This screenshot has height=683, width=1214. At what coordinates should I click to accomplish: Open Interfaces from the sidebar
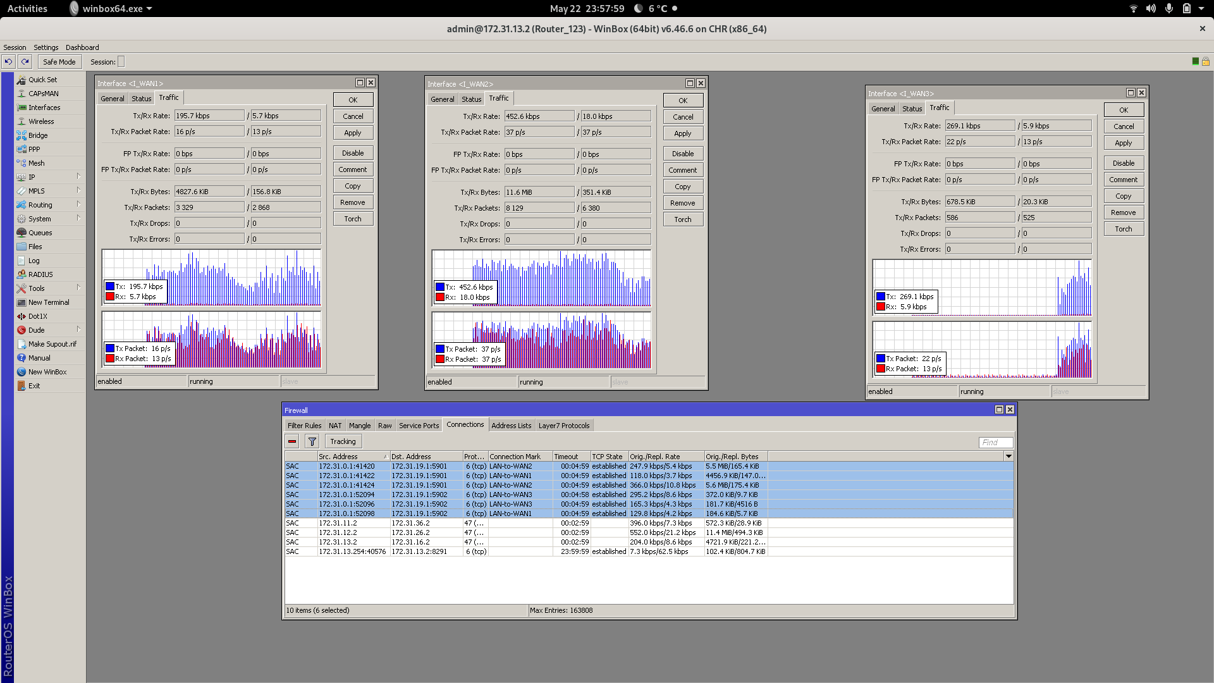coord(44,108)
